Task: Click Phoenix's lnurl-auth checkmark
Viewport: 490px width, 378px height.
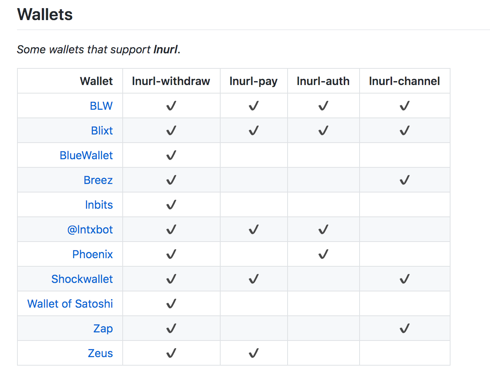Action: click(323, 254)
